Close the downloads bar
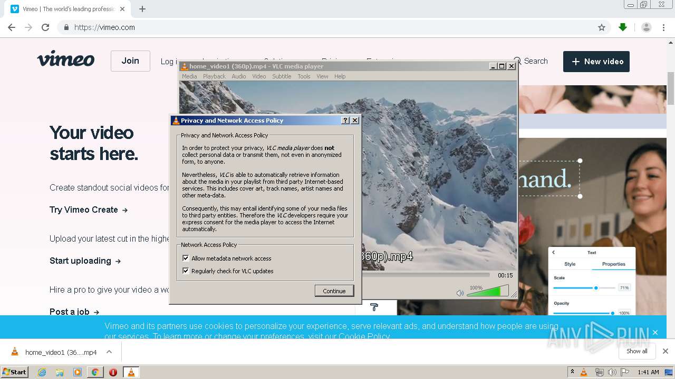675x379 pixels. click(666, 351)
